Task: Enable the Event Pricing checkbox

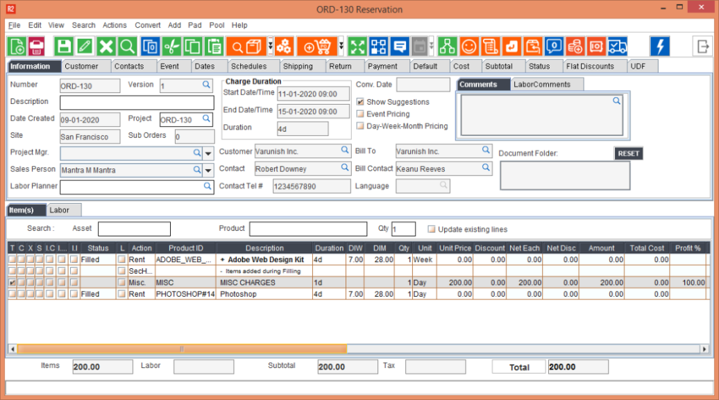Action: pyautogui.click(x=360, y=114)
